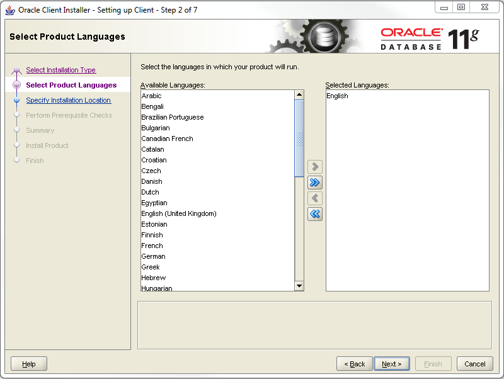The width and height of the screenshot is (504, 379).
Task: Select Canadian French in the list
Action: 217,139
